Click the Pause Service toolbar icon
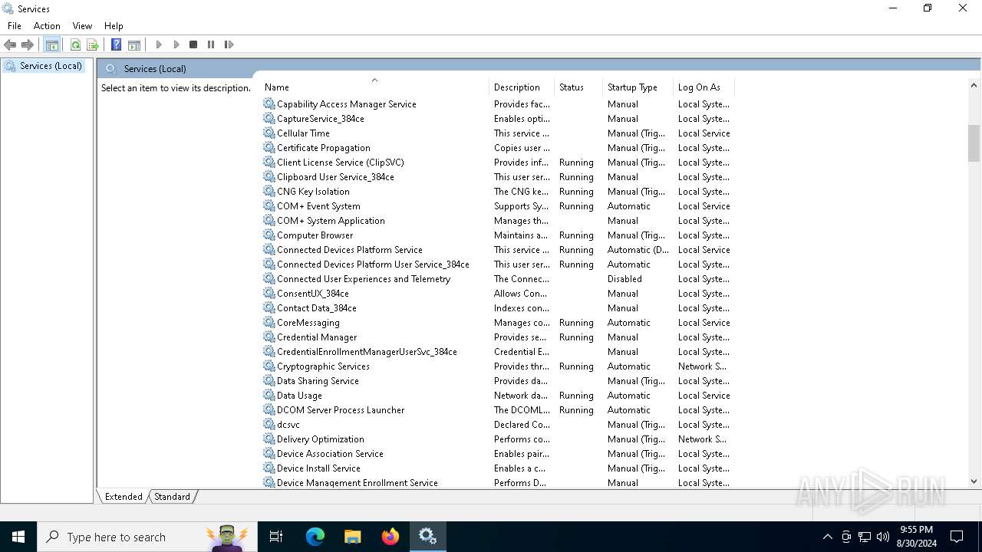This screenshot has width=982, height=552. coord(211,44)
